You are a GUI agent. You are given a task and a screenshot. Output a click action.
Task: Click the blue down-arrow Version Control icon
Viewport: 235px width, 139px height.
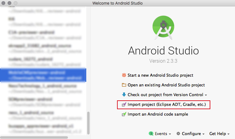coord(124,95)
